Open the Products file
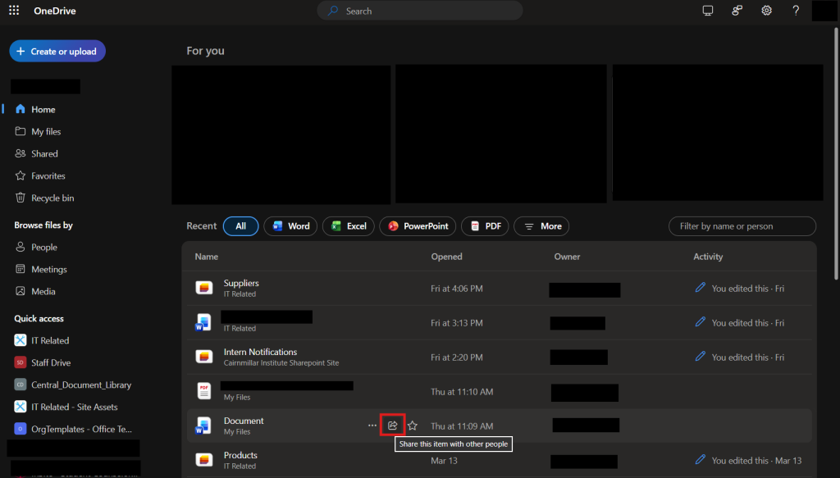Screen dimensions: 840x478 [x=240, y=455]
